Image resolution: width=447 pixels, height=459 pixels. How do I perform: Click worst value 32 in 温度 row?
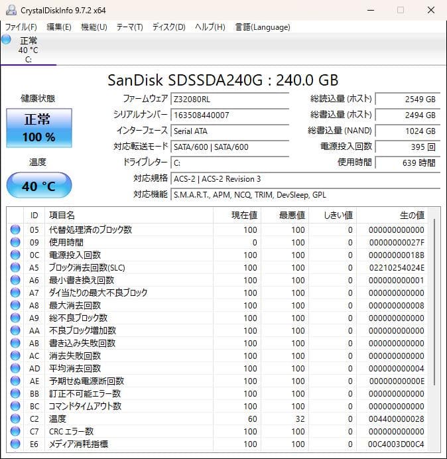tap(300, 419)
